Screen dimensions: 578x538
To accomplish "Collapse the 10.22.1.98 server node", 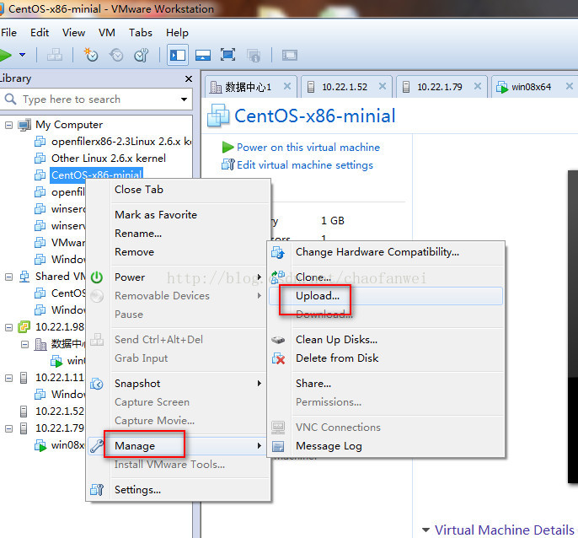I will click(x=8, y=327).
